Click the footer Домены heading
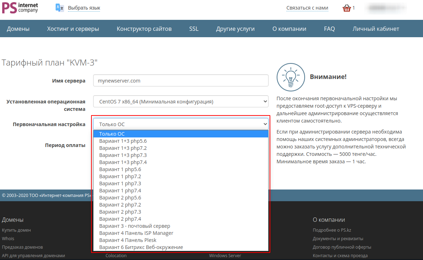Screen dimensions: 423x260 click(13, 220)
